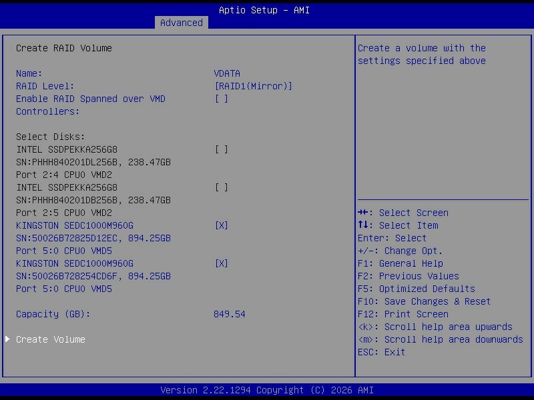The image size is (534, 400).
Task: Open the Advanced tab
Action: (x=181, y=23)
